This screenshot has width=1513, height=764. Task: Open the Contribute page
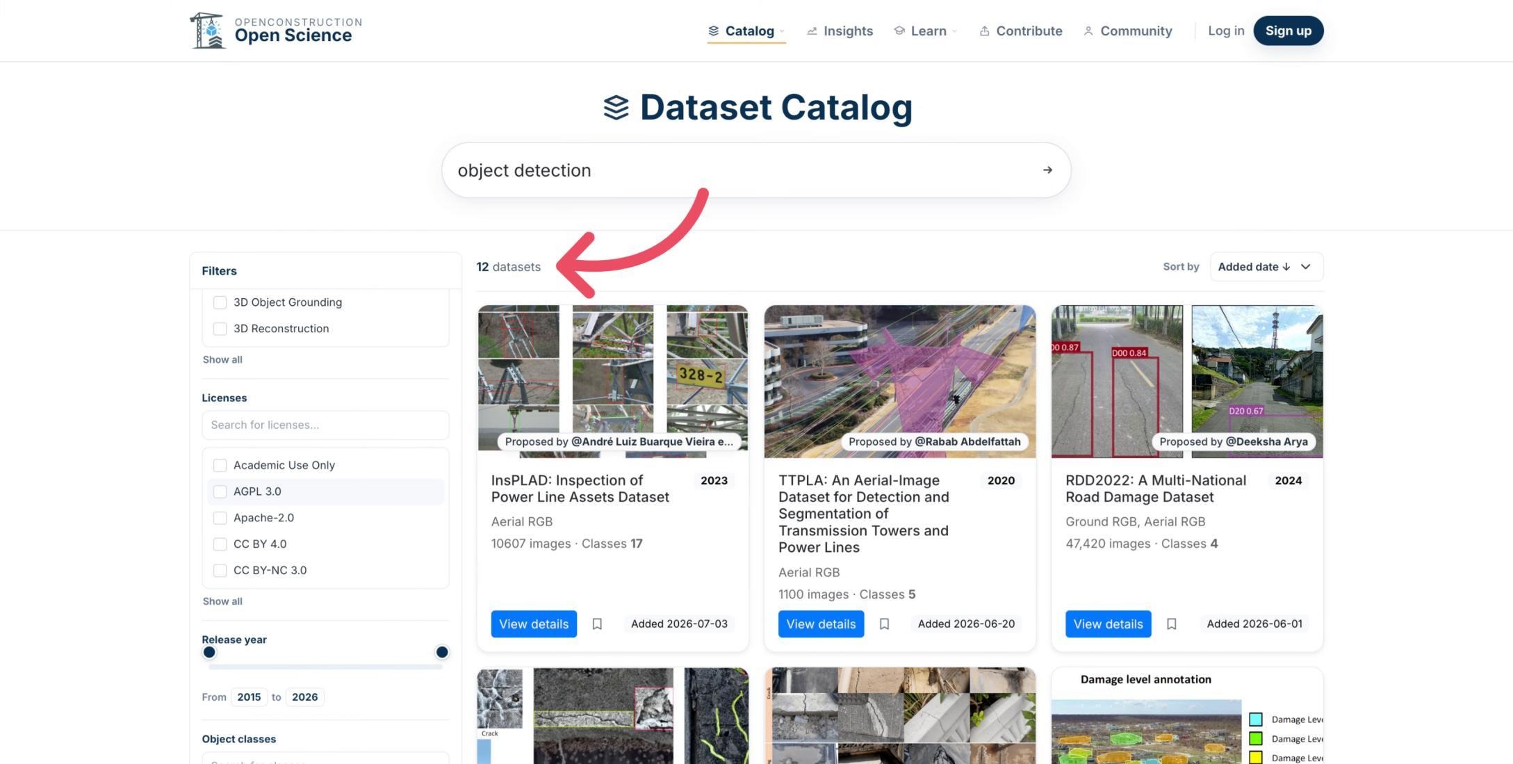(1020, 31)
